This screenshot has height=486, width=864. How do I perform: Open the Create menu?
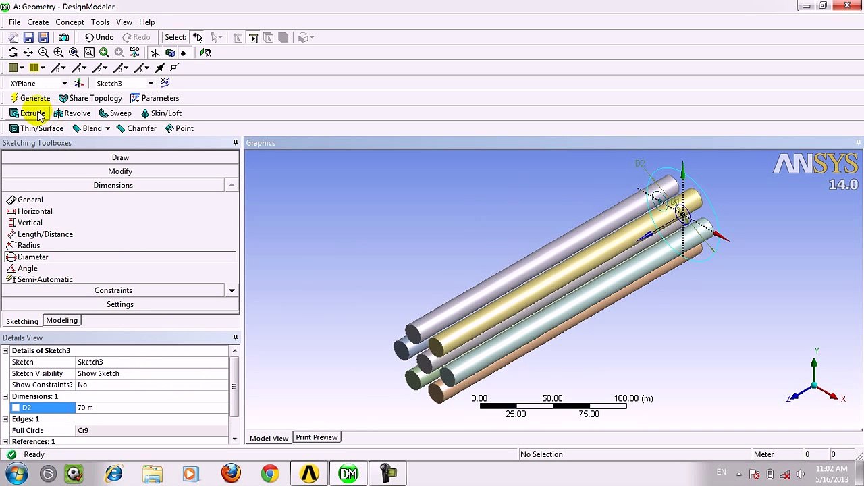pos(38,22)
